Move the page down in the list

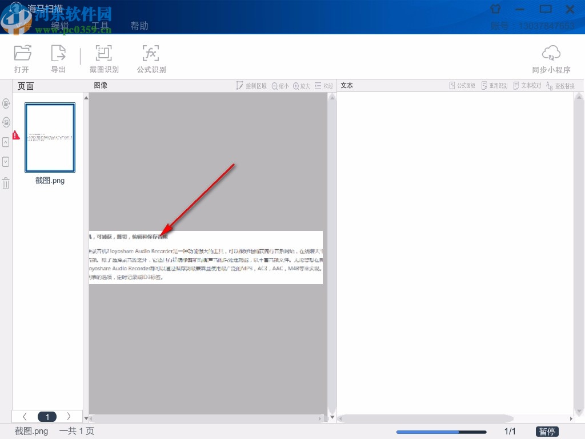6,162
